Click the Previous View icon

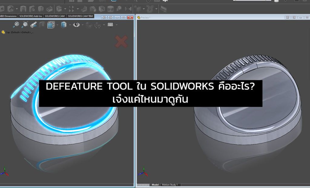click(33, 25)
